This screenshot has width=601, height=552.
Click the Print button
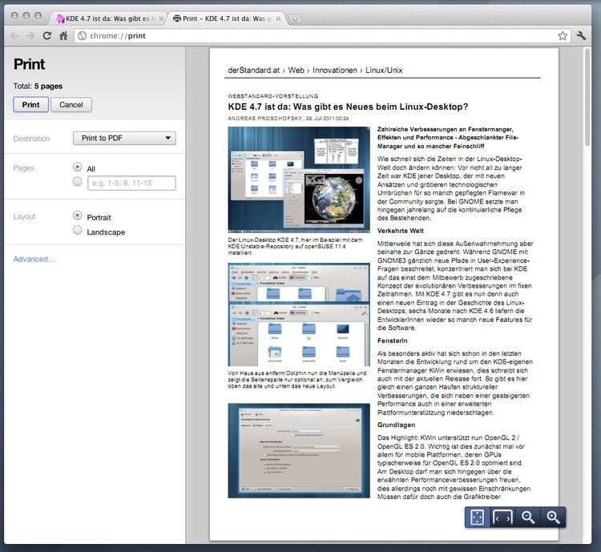click(30, 104)
